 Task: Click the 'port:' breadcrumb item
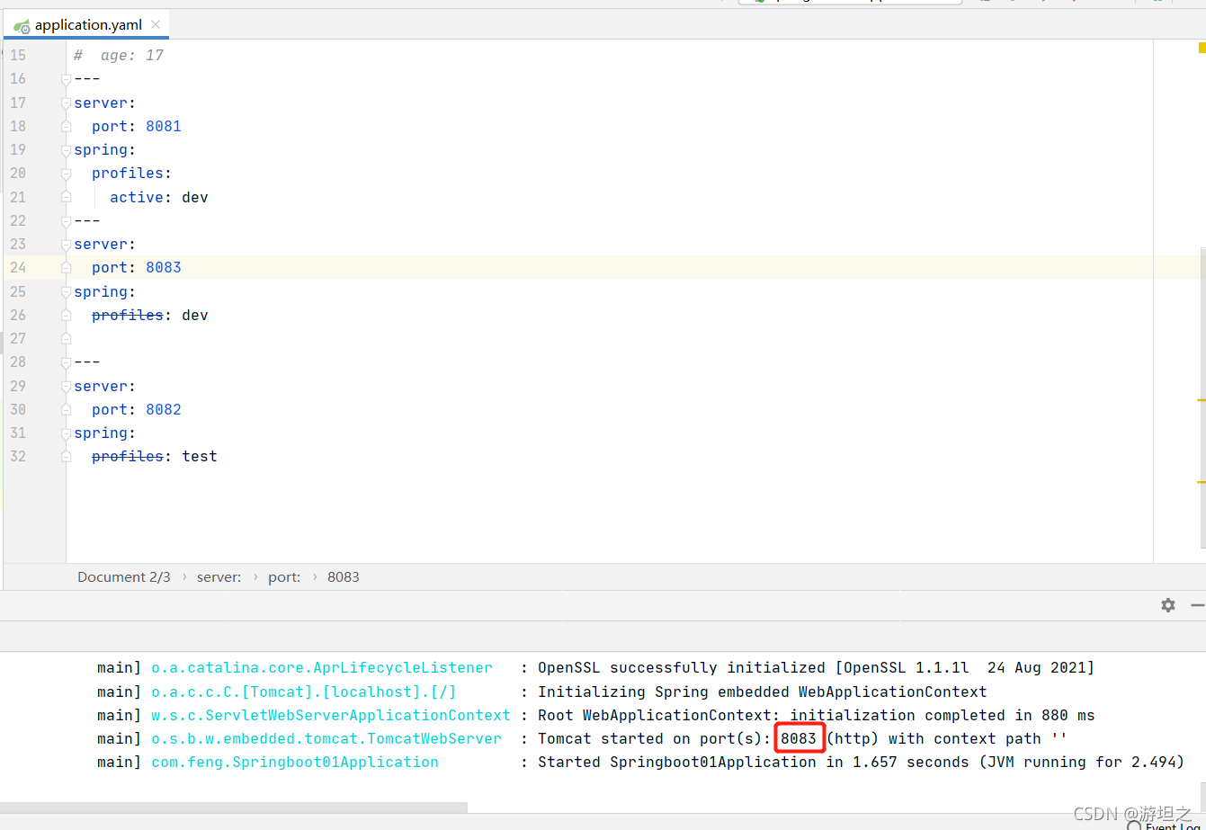coord(284,576)
